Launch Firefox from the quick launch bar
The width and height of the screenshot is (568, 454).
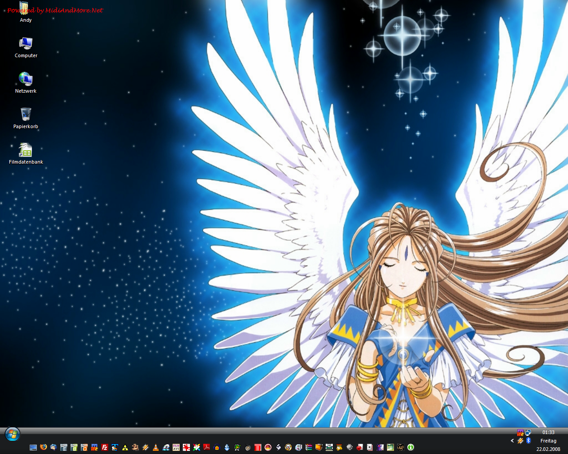(x=43, y=447)
